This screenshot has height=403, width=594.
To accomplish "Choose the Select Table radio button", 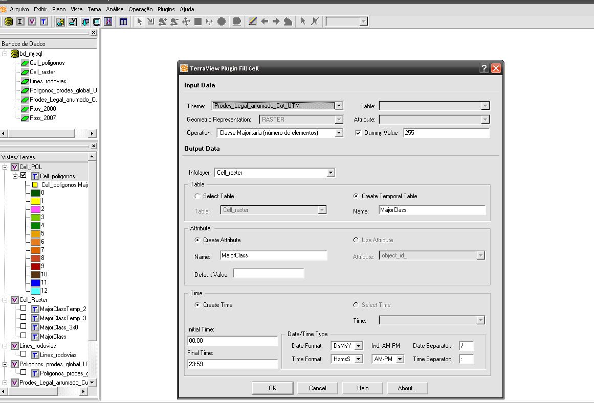I will 198,196.
